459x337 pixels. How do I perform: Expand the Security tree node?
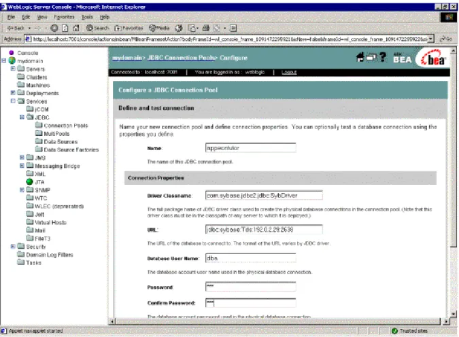(x=13, y=247)
